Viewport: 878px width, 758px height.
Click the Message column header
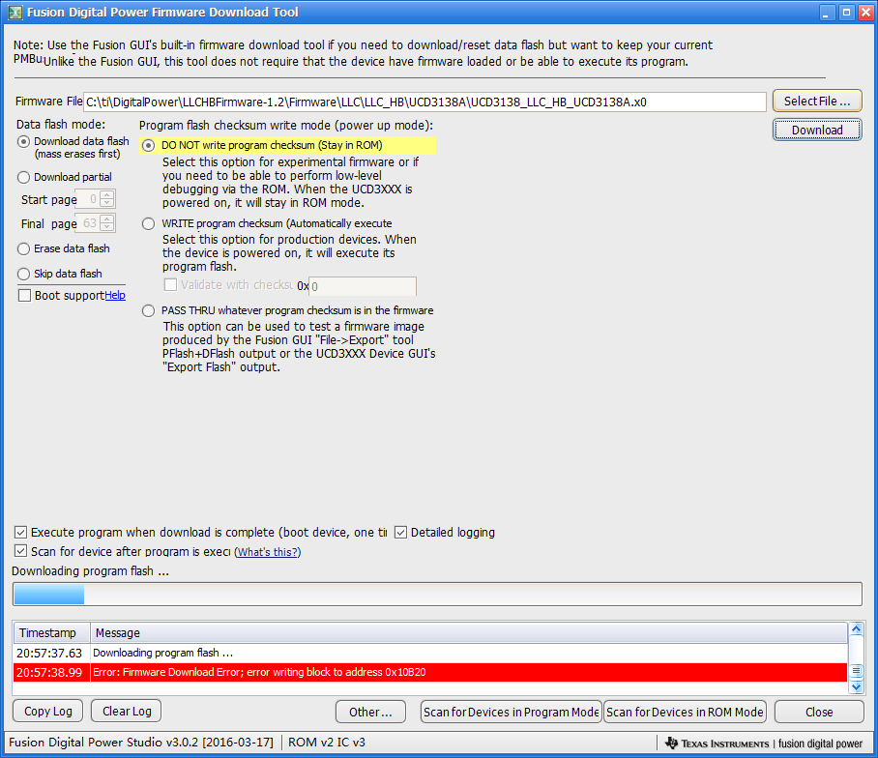469,632
